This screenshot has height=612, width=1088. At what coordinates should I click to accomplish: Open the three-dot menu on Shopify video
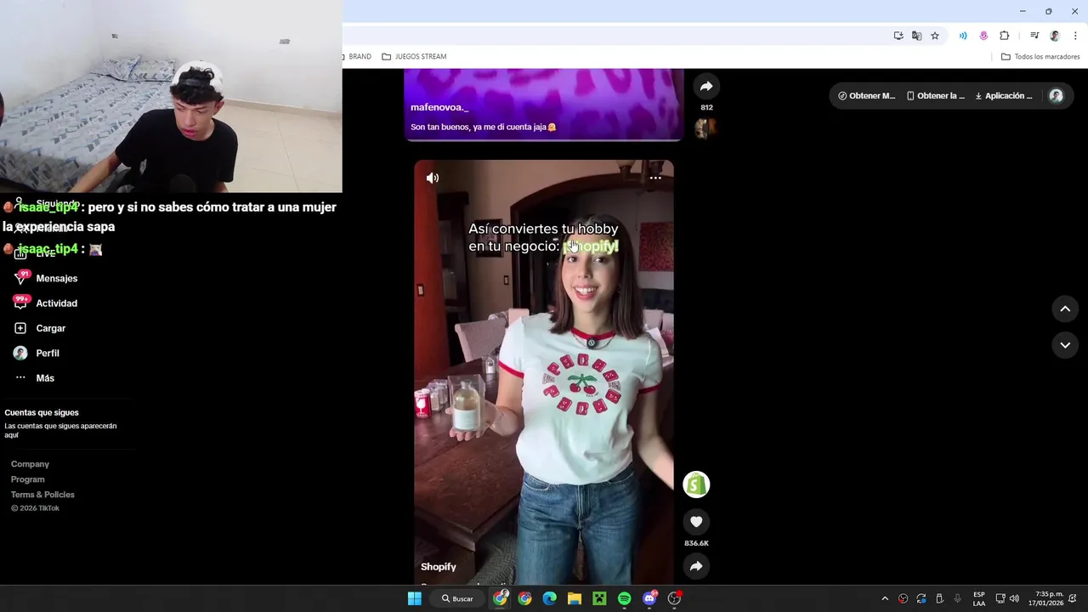pos(655,178)
